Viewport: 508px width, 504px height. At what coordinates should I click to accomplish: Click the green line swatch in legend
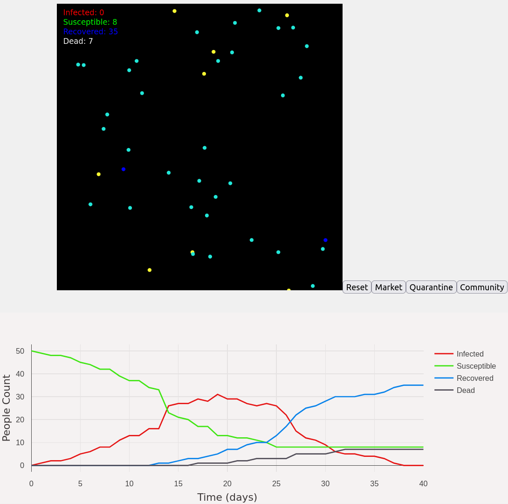pos(444,366)
